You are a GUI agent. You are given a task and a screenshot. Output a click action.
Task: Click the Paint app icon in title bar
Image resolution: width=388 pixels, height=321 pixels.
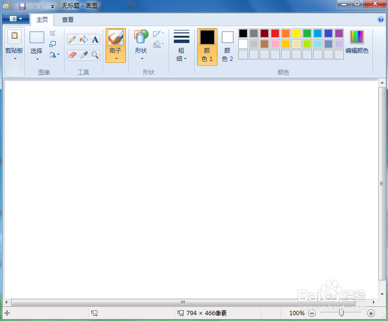(7, 6)
